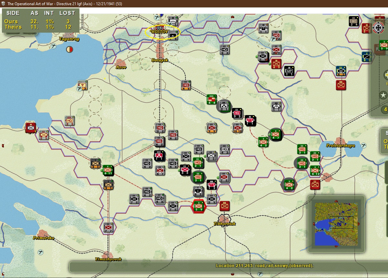Select the green 6-12 infantry brigade counter
Image resolution: width=388 pixels, height=278 pixels.
(x=315, y=170)
